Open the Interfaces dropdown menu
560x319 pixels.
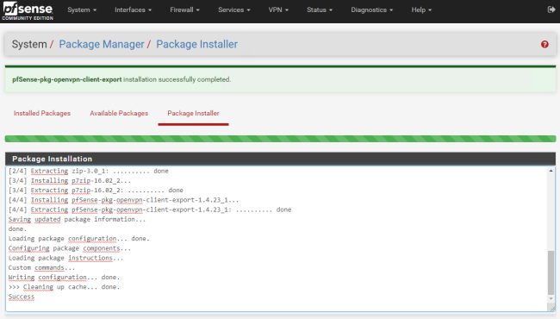[133, 10]
